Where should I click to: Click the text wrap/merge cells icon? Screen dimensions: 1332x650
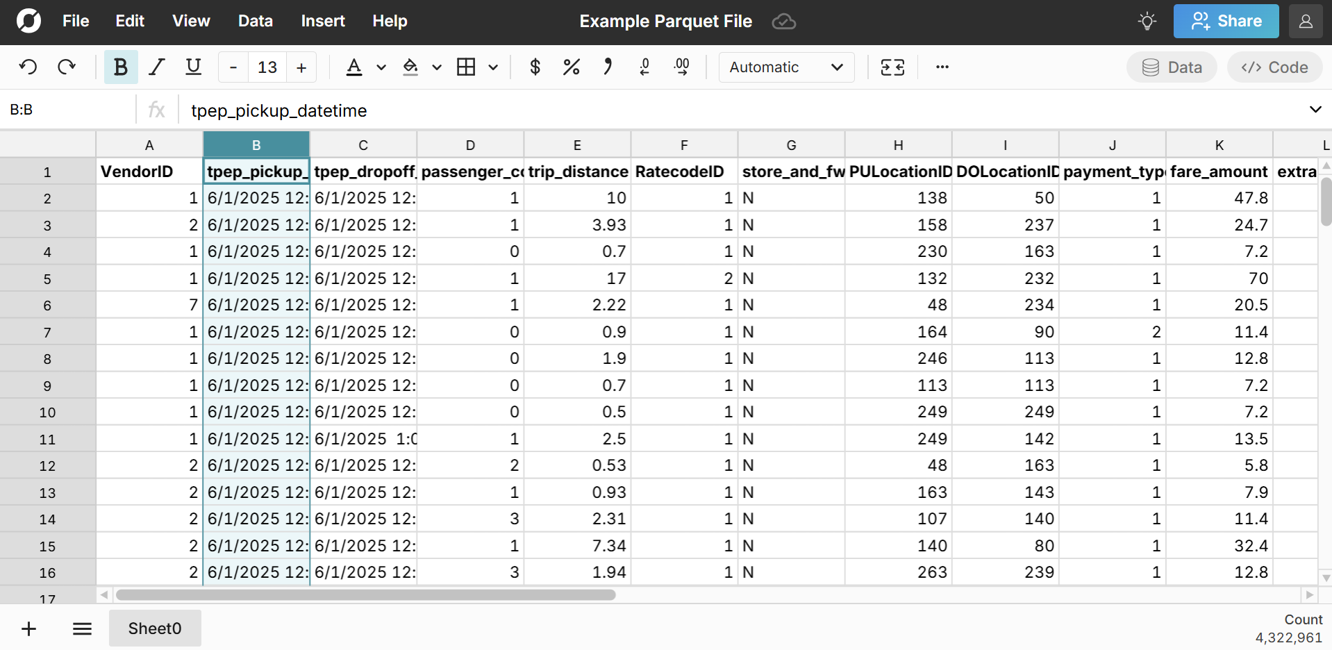[x=892, y=67]
